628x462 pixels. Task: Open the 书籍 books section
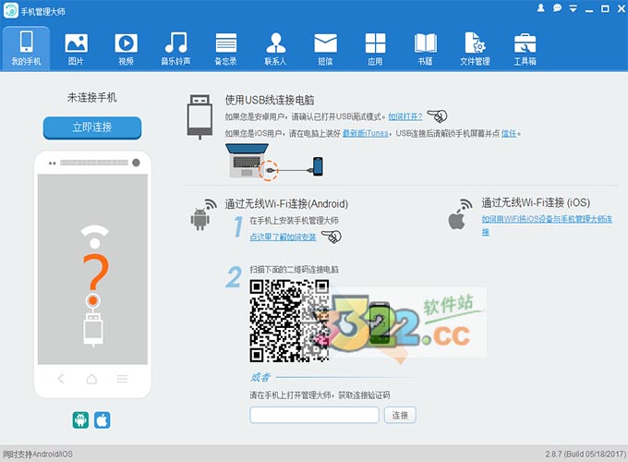coord(425,48)
